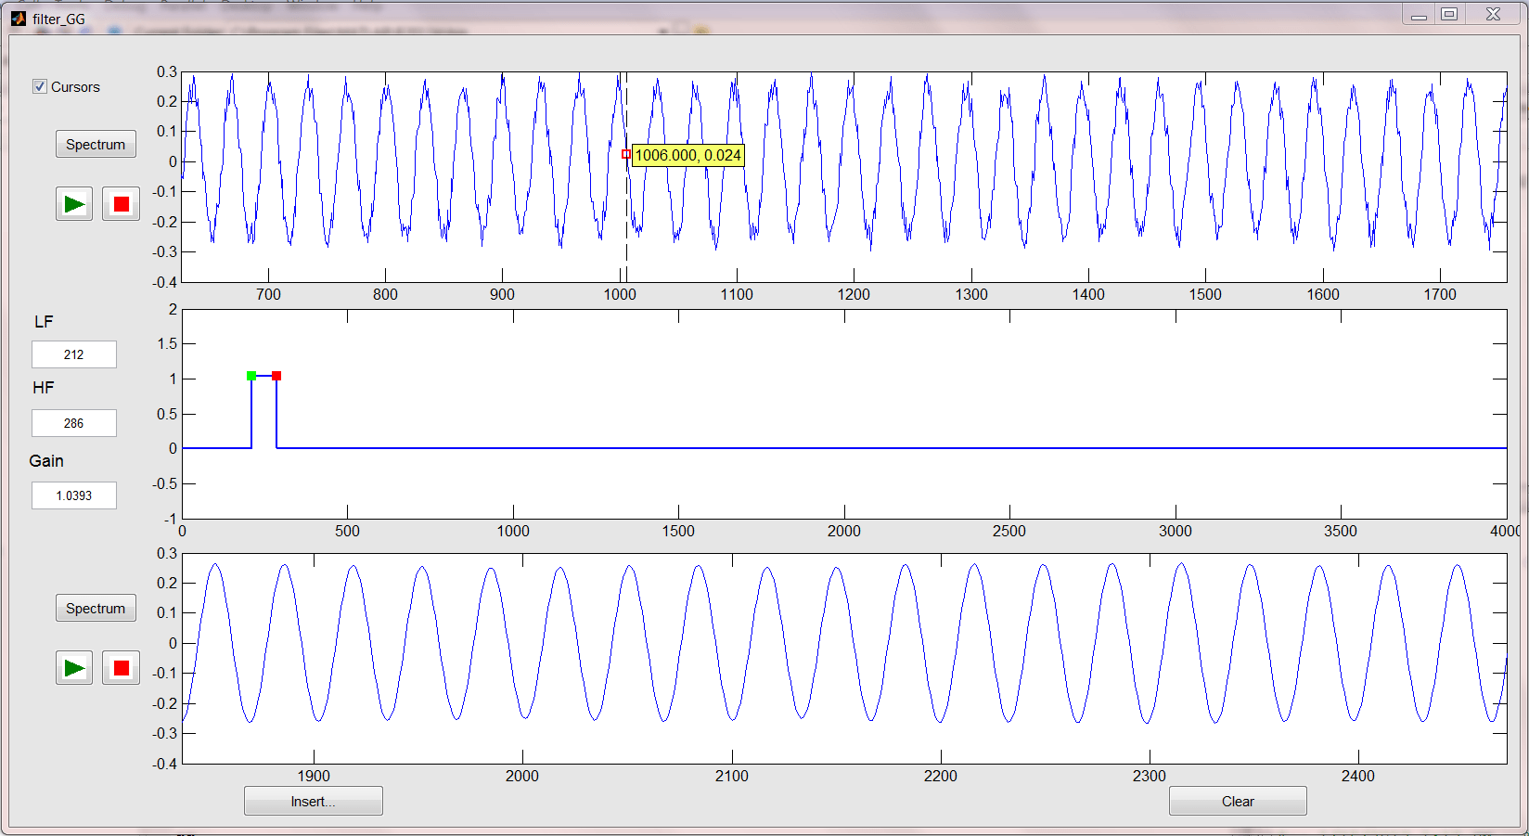Click the dashed cursor line on top plot

click(x=626, y=232)
